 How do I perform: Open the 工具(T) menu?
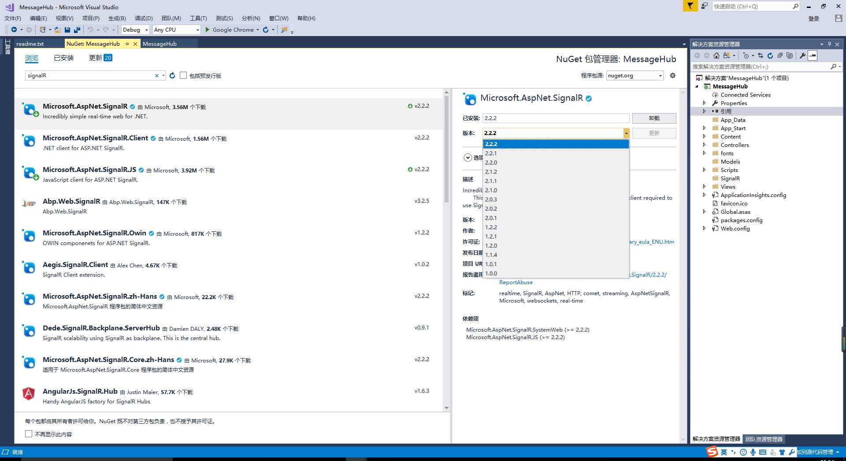click(x=198, y=18)
